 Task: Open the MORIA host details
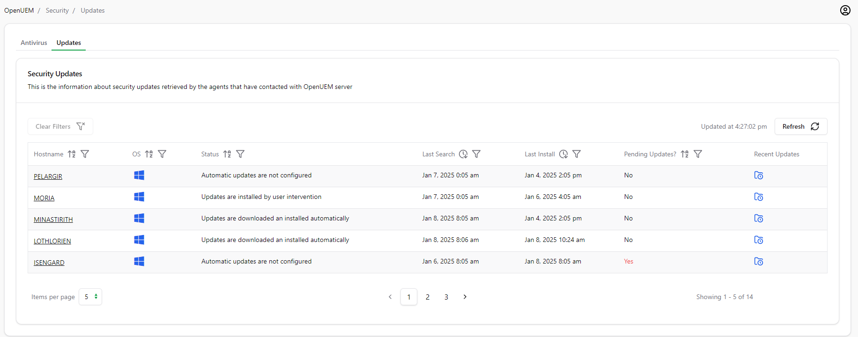(x=44, y=198)
